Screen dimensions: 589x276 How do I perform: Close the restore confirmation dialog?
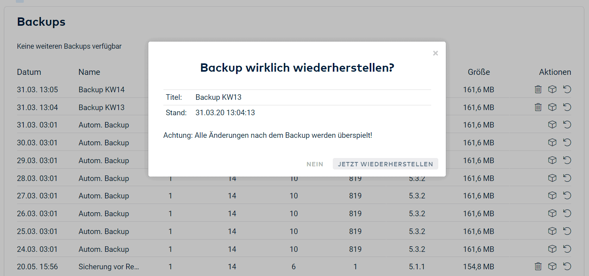coord(435,53)
